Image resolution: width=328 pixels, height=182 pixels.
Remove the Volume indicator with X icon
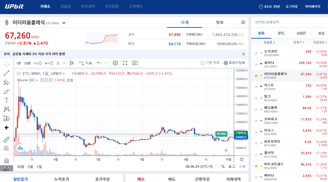click(50, 80)
